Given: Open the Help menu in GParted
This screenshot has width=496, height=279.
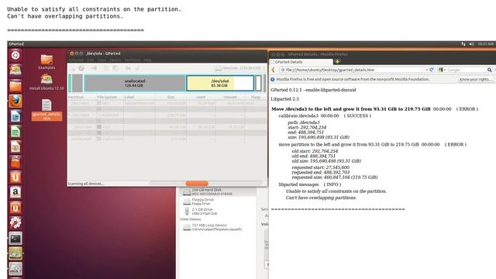Looking at the screenshot, I should click(148, 60).
